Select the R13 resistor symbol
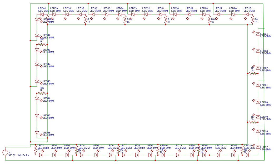 pos(86,19)
